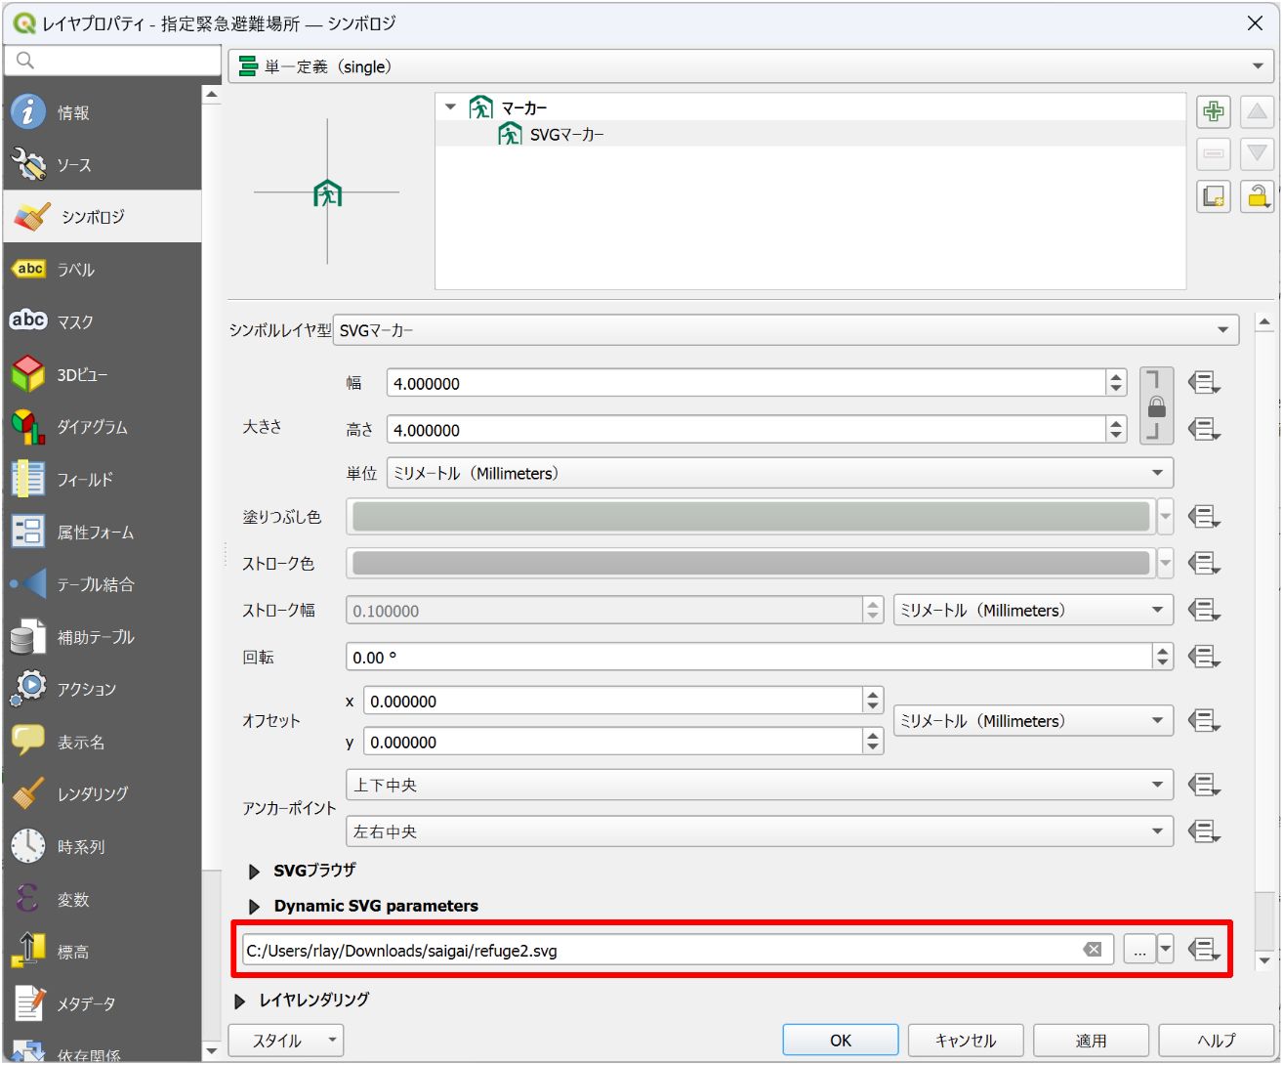Open the size unit ミリメートル dropdown

[x=780, y=473]
